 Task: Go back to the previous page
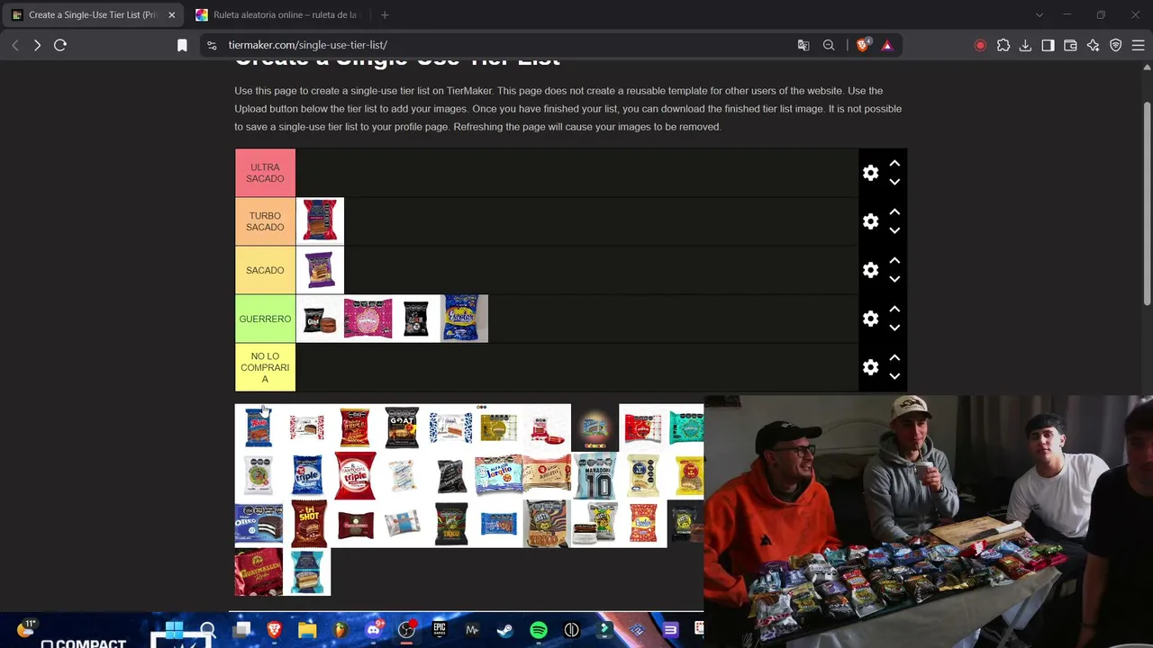click(x=15, y=45)
